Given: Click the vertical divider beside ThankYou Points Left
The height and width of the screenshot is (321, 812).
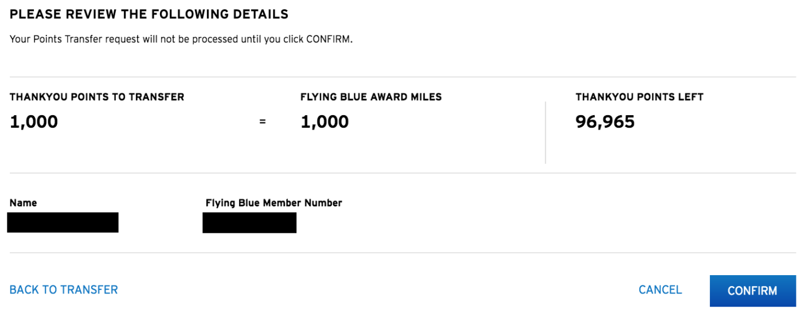Looking at the screenshot, I should (x=545, y=133).
